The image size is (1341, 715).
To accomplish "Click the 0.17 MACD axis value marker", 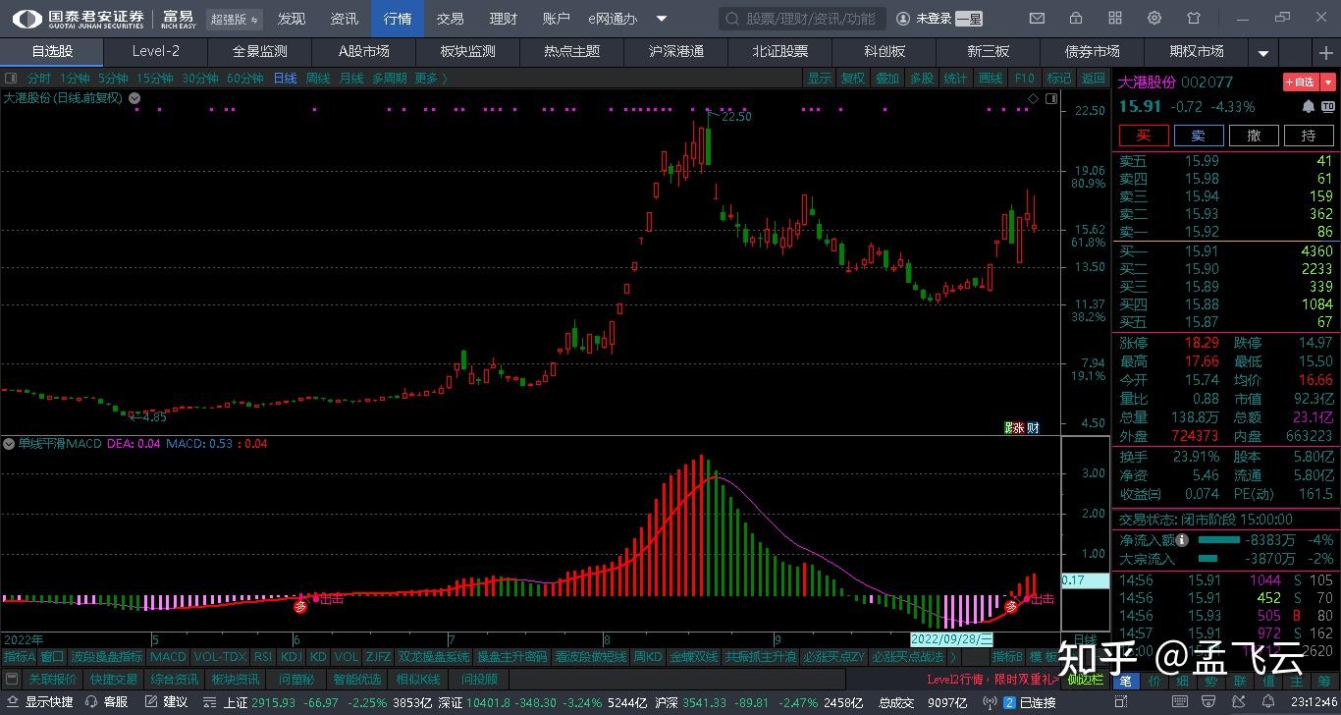I will pyautogui.click(x=1085, y=580).
